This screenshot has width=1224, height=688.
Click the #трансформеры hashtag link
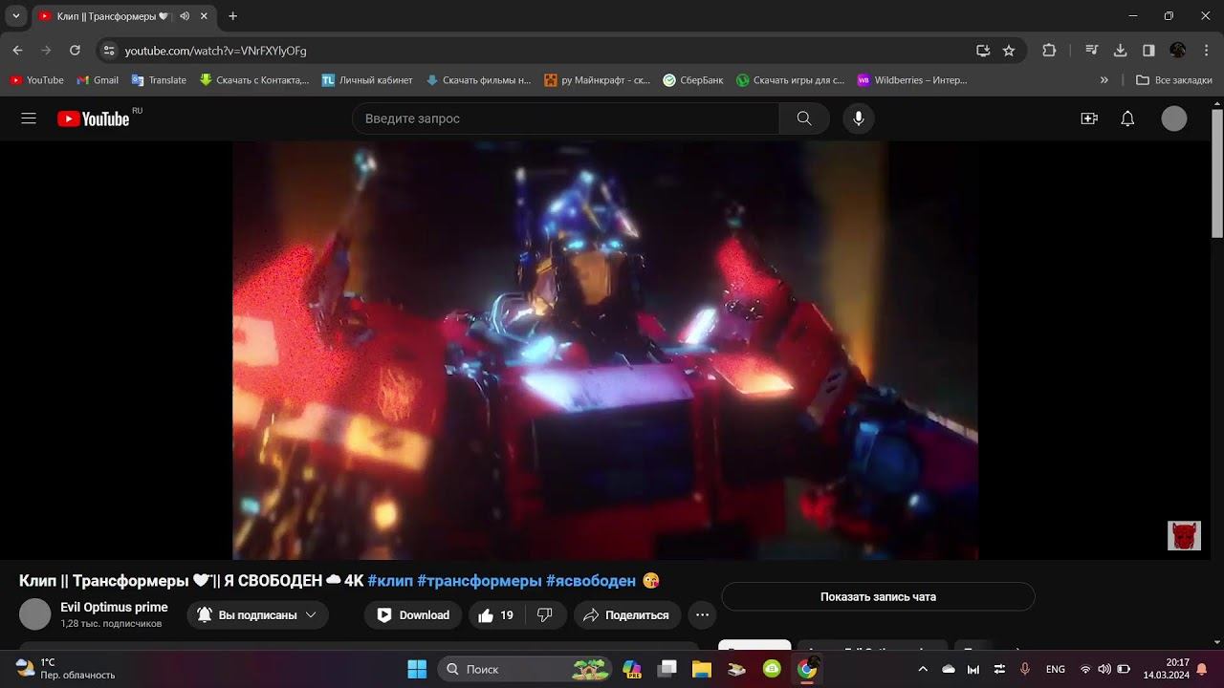click(x=479, y=581)
